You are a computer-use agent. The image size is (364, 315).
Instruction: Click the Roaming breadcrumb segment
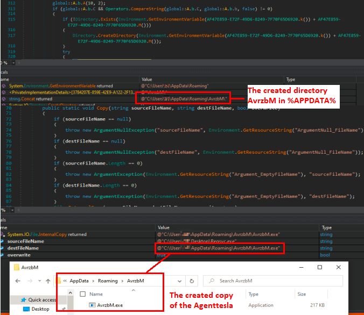coord(108,281)
